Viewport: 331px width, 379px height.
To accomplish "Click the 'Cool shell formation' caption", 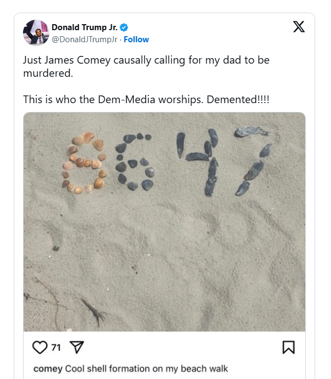I will (x=146, y=369).
